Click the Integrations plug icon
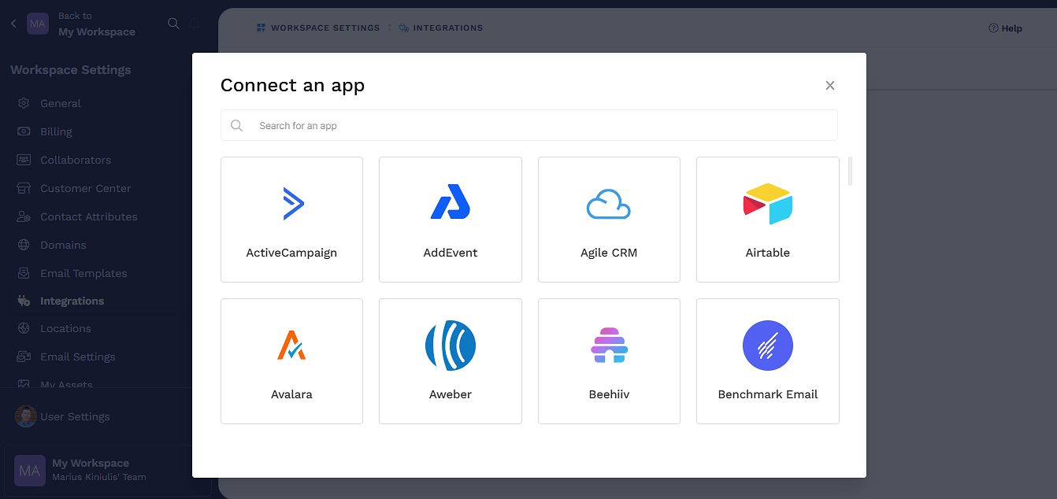This screenshot has width=1057, height=499. (x=24, y=301)
